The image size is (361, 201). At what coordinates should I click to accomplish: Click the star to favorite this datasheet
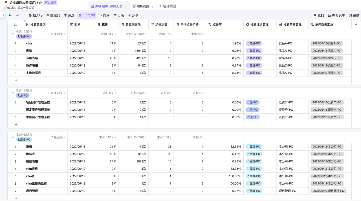tap(40, 3)
